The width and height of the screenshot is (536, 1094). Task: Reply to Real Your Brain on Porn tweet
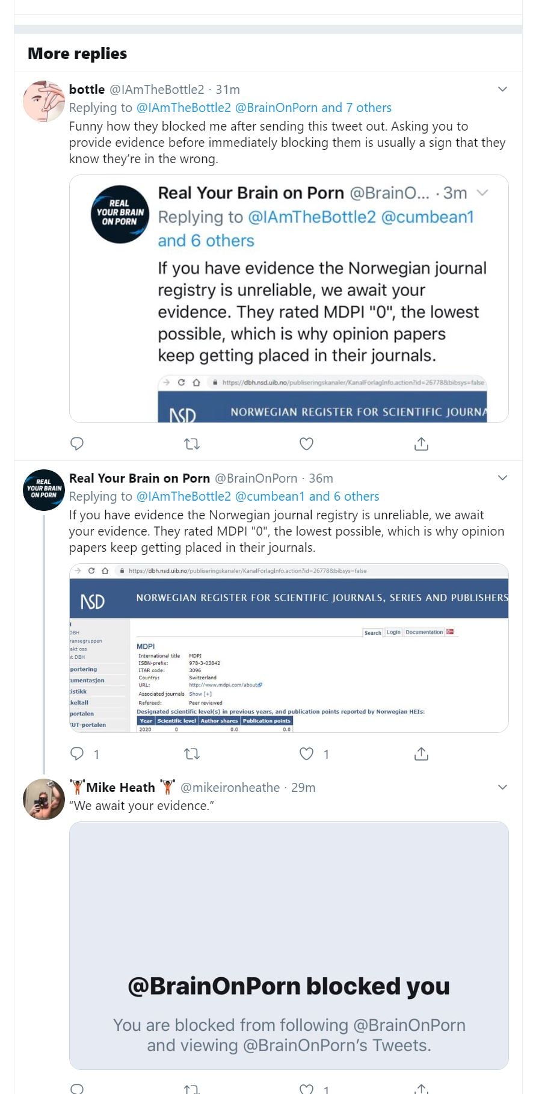click(77, 753)
